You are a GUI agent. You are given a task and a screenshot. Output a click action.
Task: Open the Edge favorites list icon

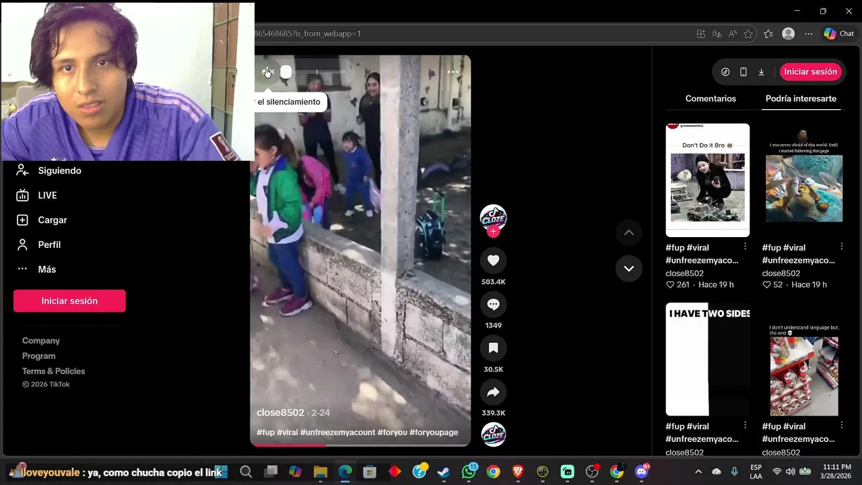tap(768, 34)
